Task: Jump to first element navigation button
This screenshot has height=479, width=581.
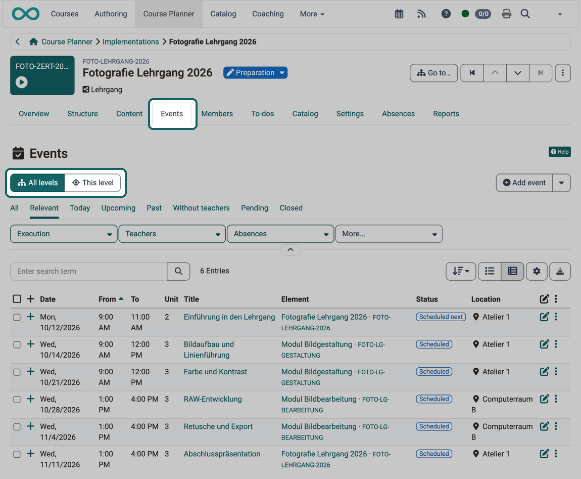Action: tap(472, 73)
